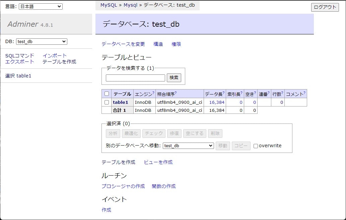Click inside the data search field

click(135, 78)
